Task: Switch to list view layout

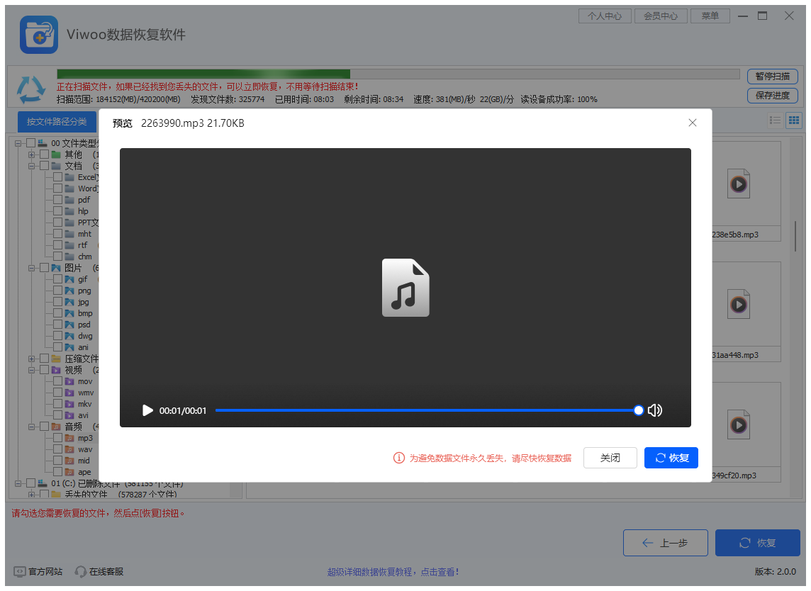Action: coord(777,120)
